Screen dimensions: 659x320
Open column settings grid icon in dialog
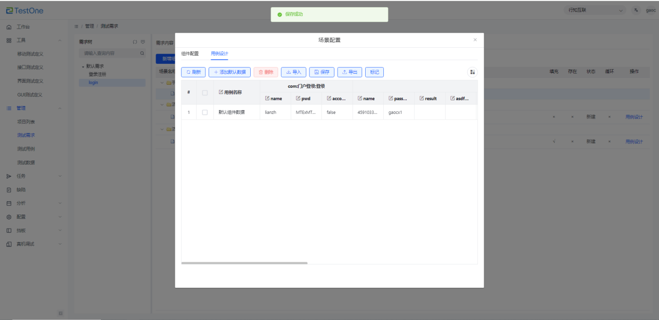pos(473,72)
